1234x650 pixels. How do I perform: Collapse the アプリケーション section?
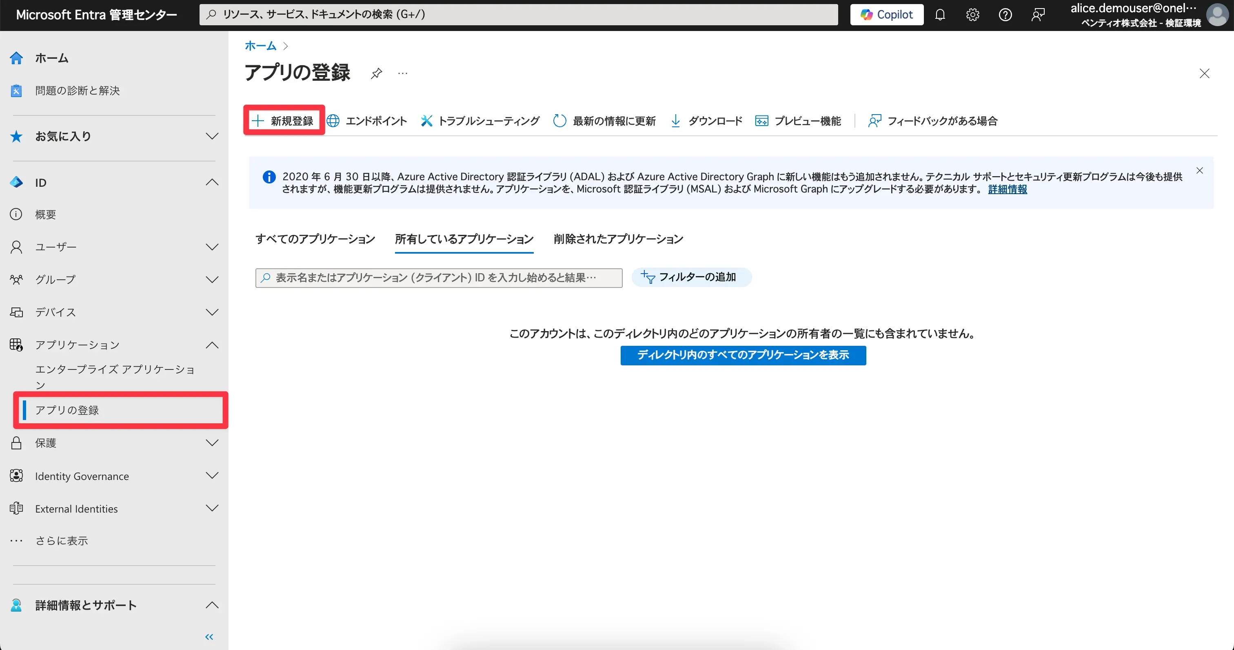click(x=212, y=345)
